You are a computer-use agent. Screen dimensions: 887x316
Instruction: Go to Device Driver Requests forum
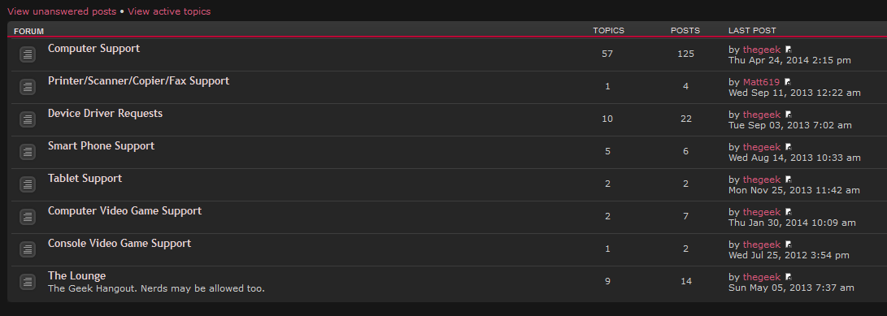105,114
